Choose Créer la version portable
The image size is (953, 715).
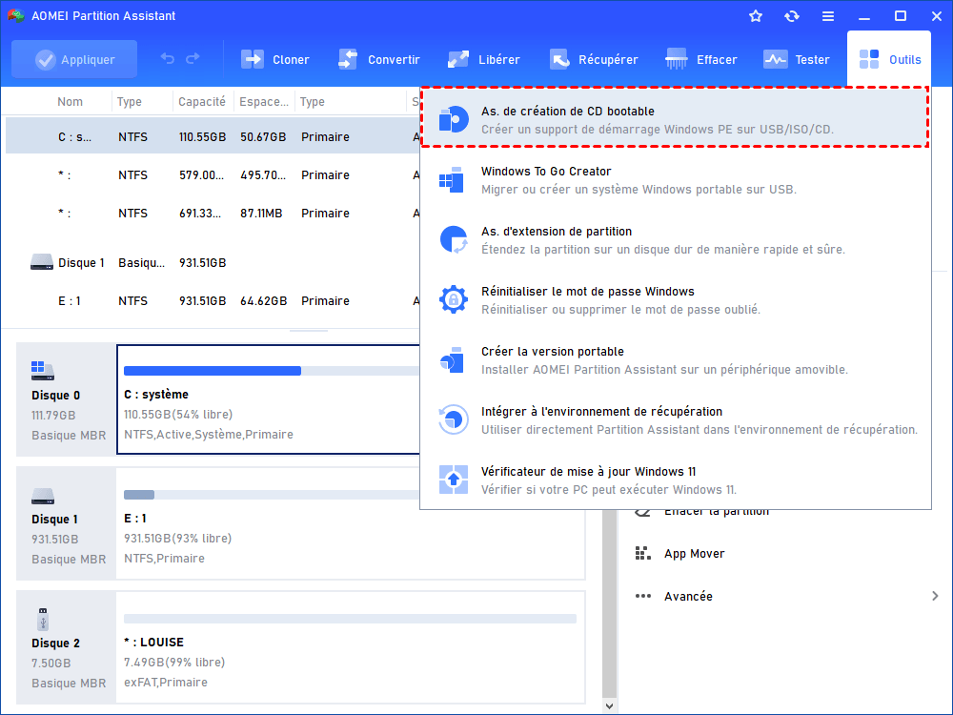[x=675, y=360]
